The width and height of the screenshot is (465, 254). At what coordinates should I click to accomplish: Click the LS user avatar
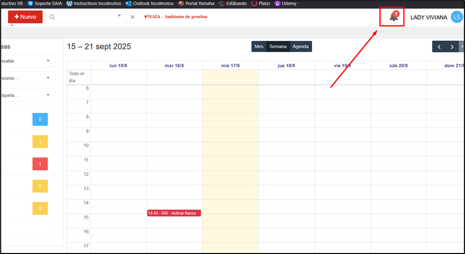(456, 17)
